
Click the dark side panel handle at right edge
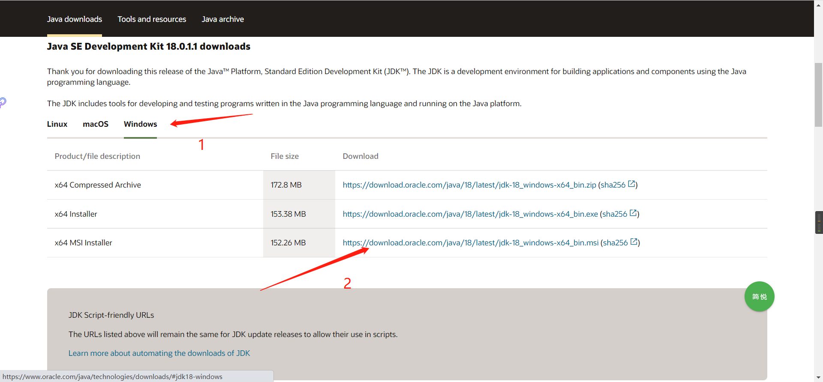[819, 222]
